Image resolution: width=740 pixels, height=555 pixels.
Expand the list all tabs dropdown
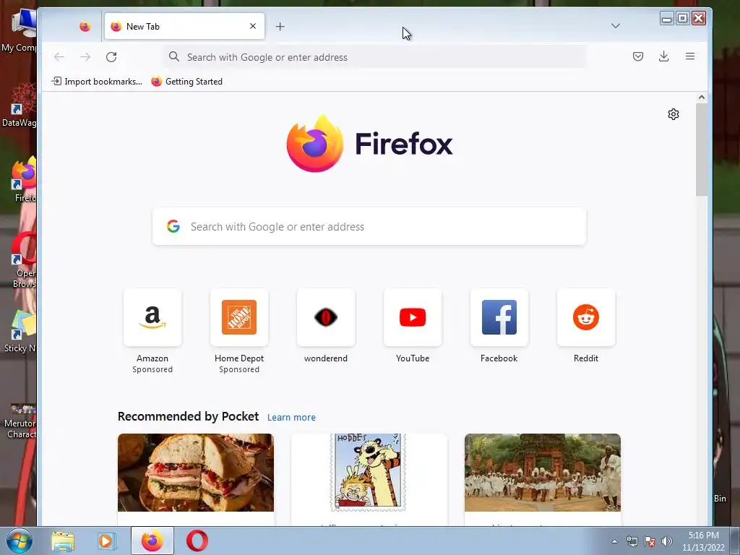(x=616, y=26)
